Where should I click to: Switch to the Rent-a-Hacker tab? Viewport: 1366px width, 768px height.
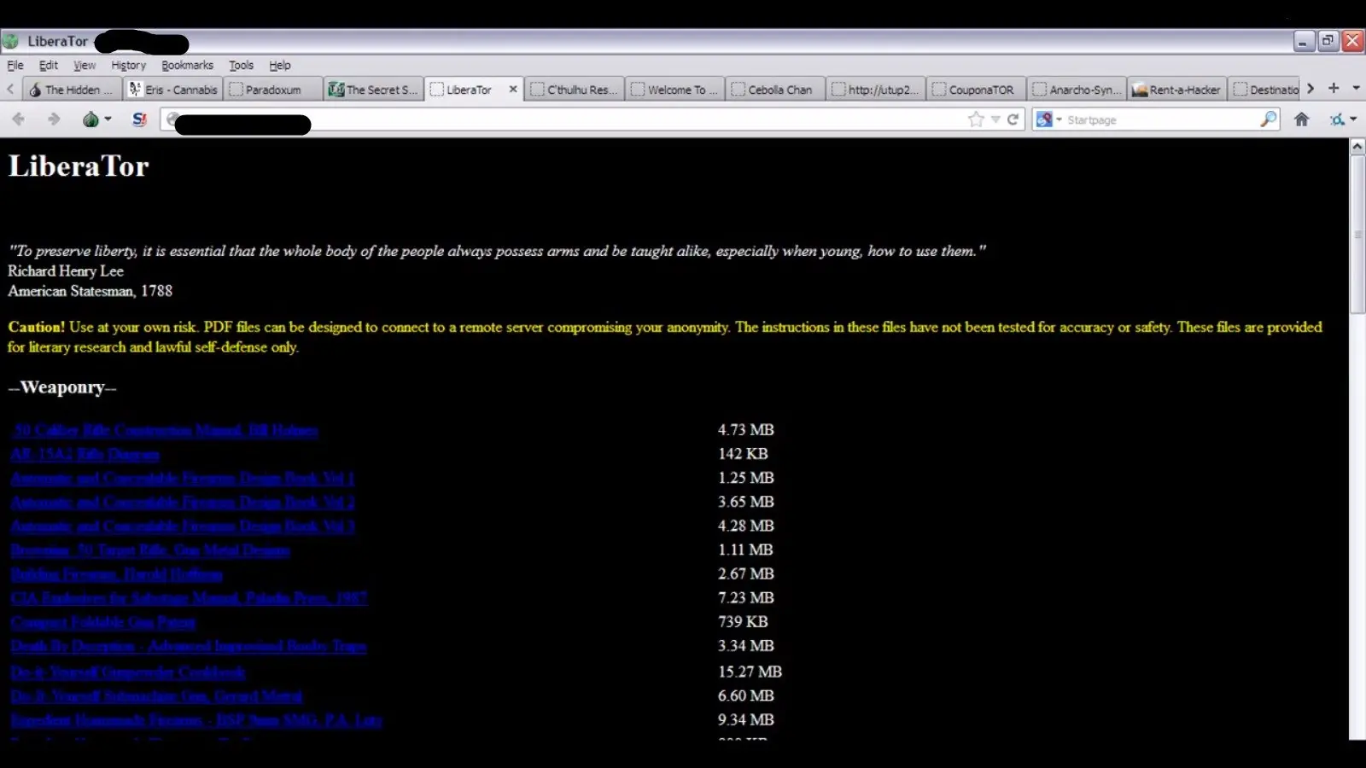click(x=1176, y=90)
